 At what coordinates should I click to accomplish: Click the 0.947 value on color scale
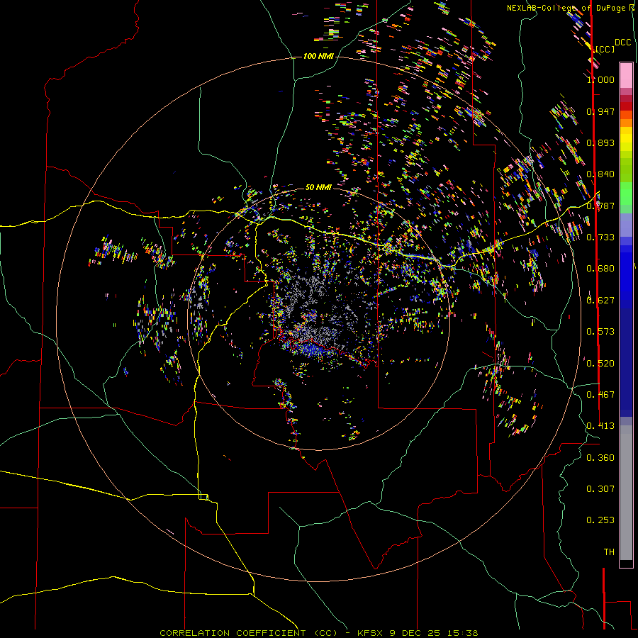pos(600,111)
